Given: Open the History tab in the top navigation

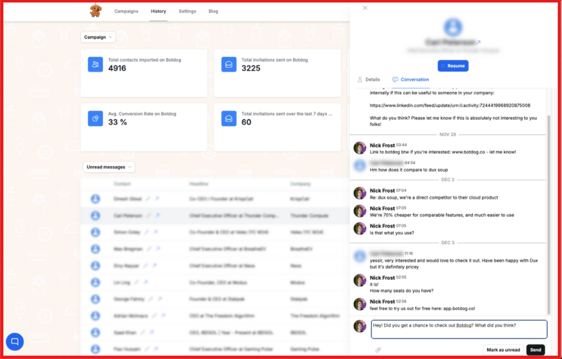Looking at the screenshot, I should click(158, 11).
